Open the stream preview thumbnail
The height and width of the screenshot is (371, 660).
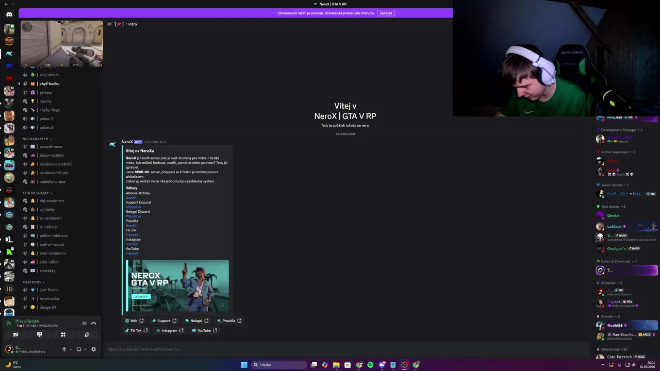pyautogui.click(x=62, y=44)
